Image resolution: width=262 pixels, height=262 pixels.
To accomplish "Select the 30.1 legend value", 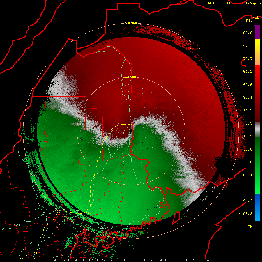I will coord(248,98).
